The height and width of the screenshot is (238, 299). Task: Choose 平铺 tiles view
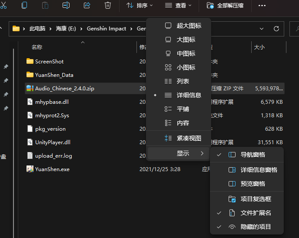point(179,109)
